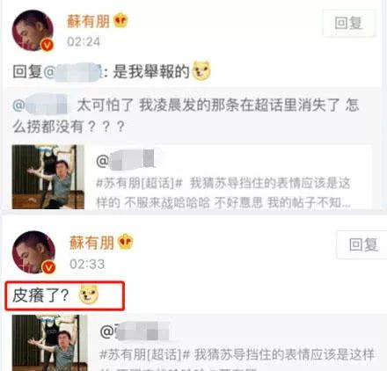Viewport: 387px width, 371px height.
Task: Click the 皮癢了? comment text
Action: [40, 295]
